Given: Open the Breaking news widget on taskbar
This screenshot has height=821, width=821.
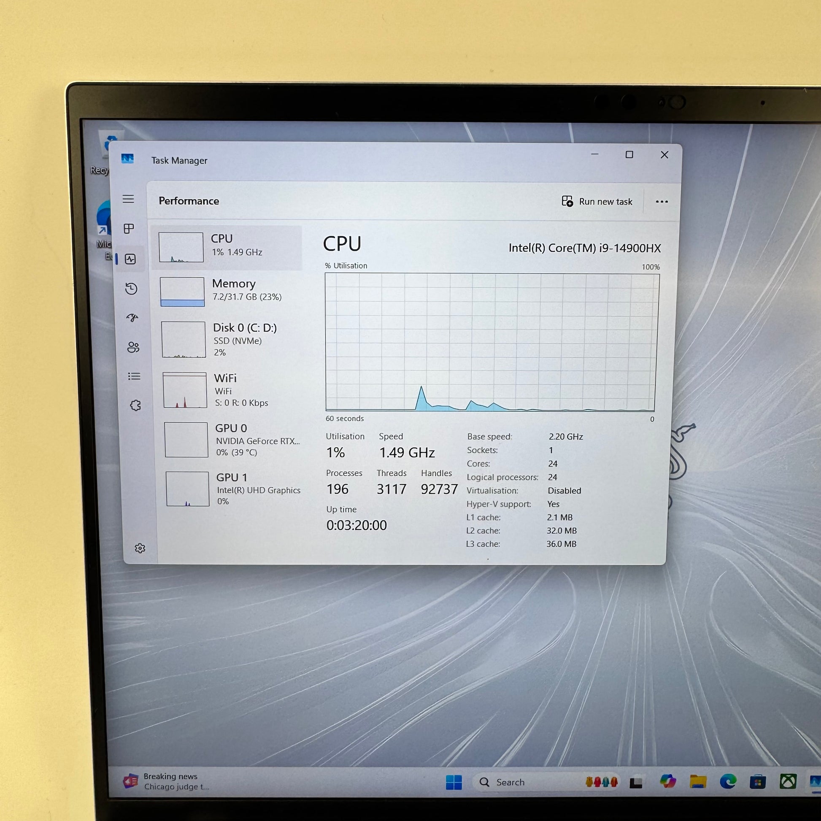Looking at the screenshot, I should click(167, 781).
